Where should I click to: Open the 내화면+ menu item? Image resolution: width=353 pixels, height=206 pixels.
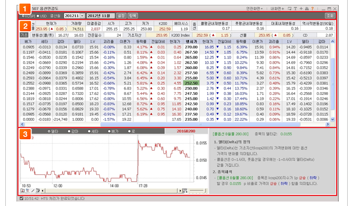[277, 8]
